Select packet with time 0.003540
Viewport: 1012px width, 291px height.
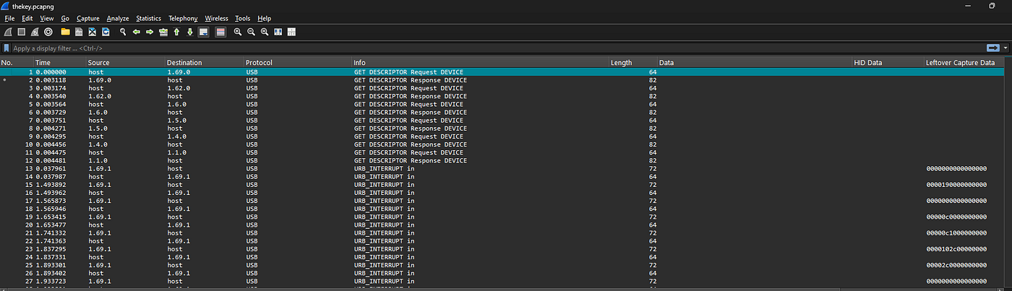502,96
